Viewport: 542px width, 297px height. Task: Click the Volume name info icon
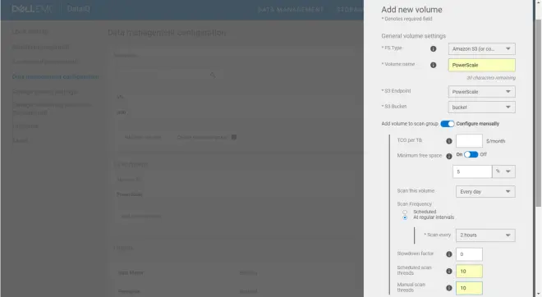pyautogui.click(x=433, y=65)
